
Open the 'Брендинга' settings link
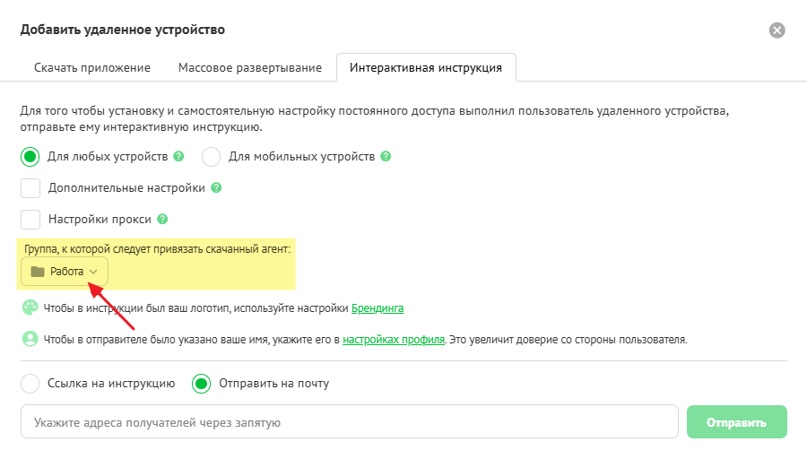click(x=377, y=308)
